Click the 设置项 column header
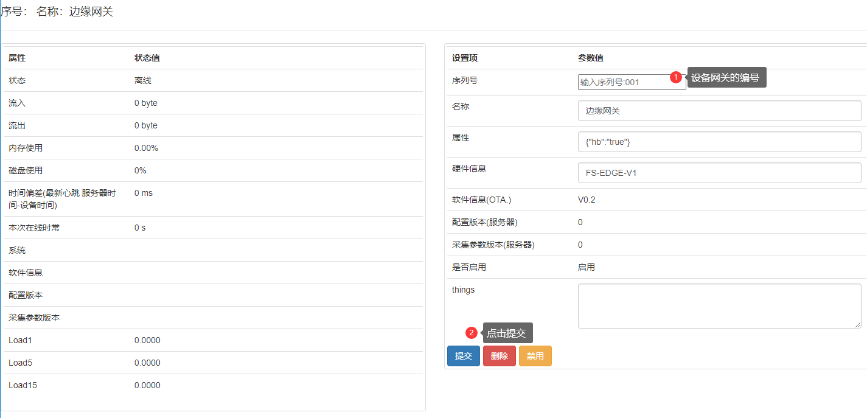867x418 pixels. (x=465, y=58)
